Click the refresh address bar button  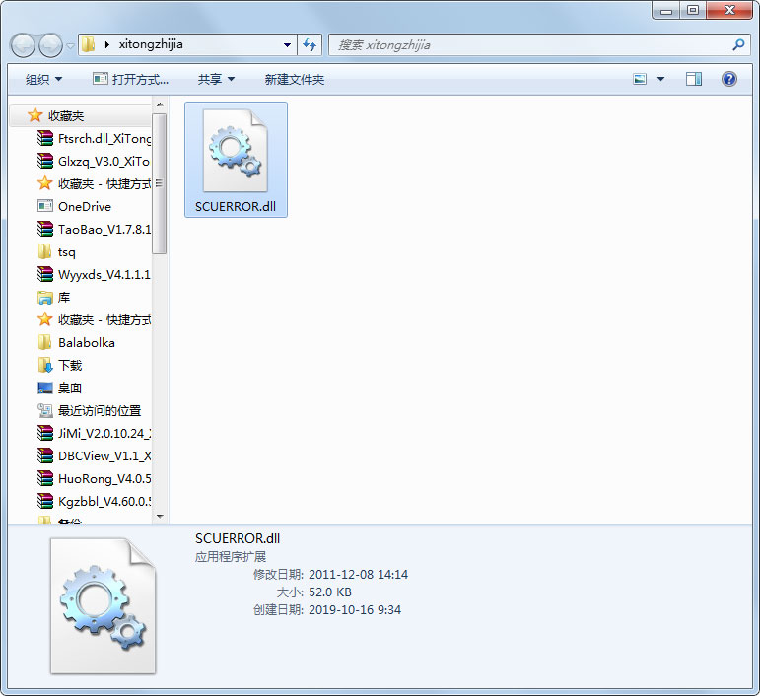tap(311, 44)
